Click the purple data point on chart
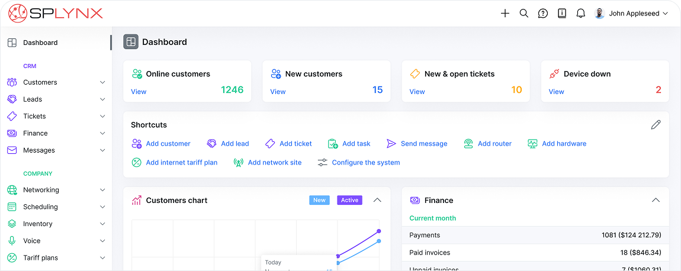Viewport: 681px width, 271px height. 378,231
